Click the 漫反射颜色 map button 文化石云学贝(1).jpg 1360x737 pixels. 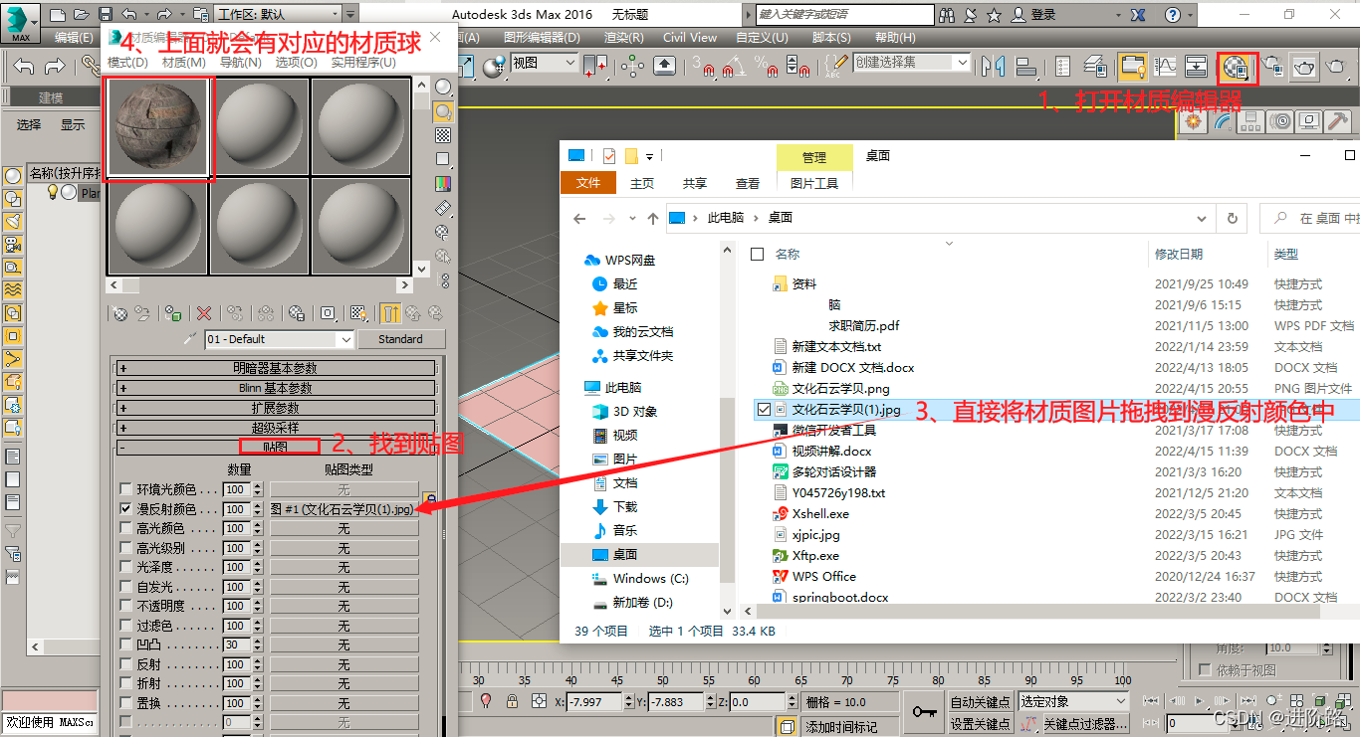343,508
